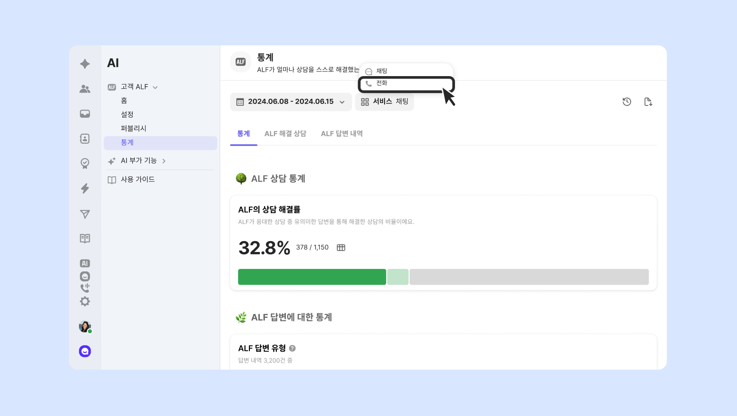This screenshot has height=416, width=737.
Task: Switch to ALF 답변 내역 tab
Action: coord(342,134)
